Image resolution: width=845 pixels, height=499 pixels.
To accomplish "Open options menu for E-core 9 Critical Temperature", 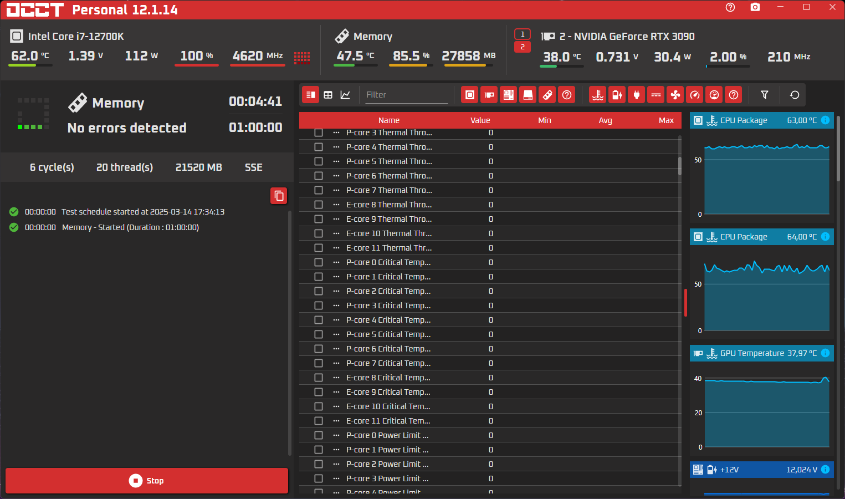I will tap(336, 392).
